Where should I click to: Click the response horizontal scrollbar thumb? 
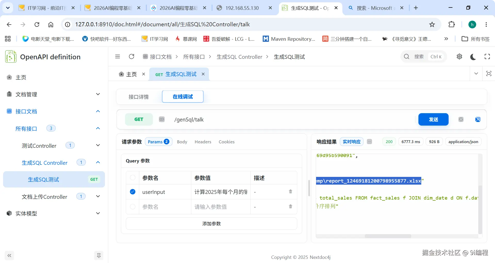pos(388,236)
